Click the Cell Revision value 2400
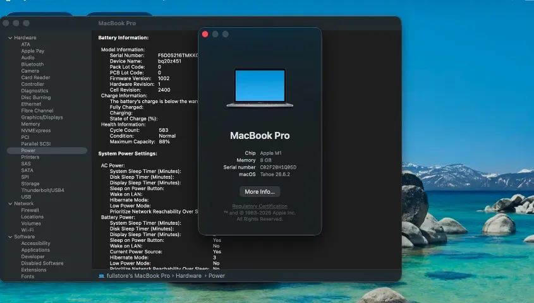 pyautogui.click(x=164, y=90)
